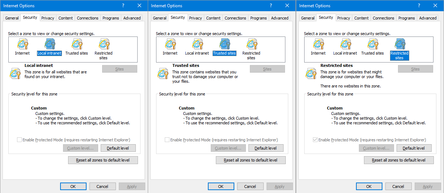This screenshot has width=444, height=193.
Task: Open Advanced tab in middle window
Action: pyautogui.click(x=280, y=18)
